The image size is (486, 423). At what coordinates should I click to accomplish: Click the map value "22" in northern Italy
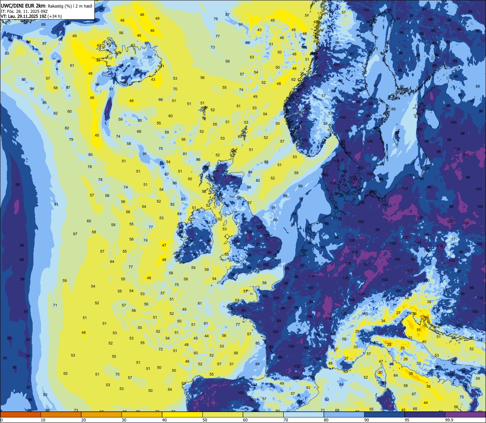[389, 344]
